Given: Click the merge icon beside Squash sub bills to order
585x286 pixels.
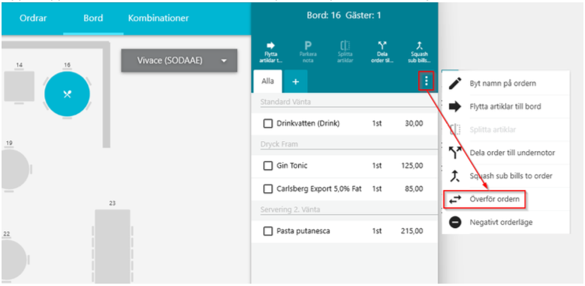Looking at the screenshot, I should tap(454, 176).
